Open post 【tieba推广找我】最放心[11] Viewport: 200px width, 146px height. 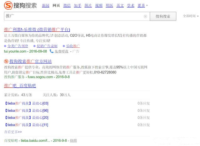(26, 125)
